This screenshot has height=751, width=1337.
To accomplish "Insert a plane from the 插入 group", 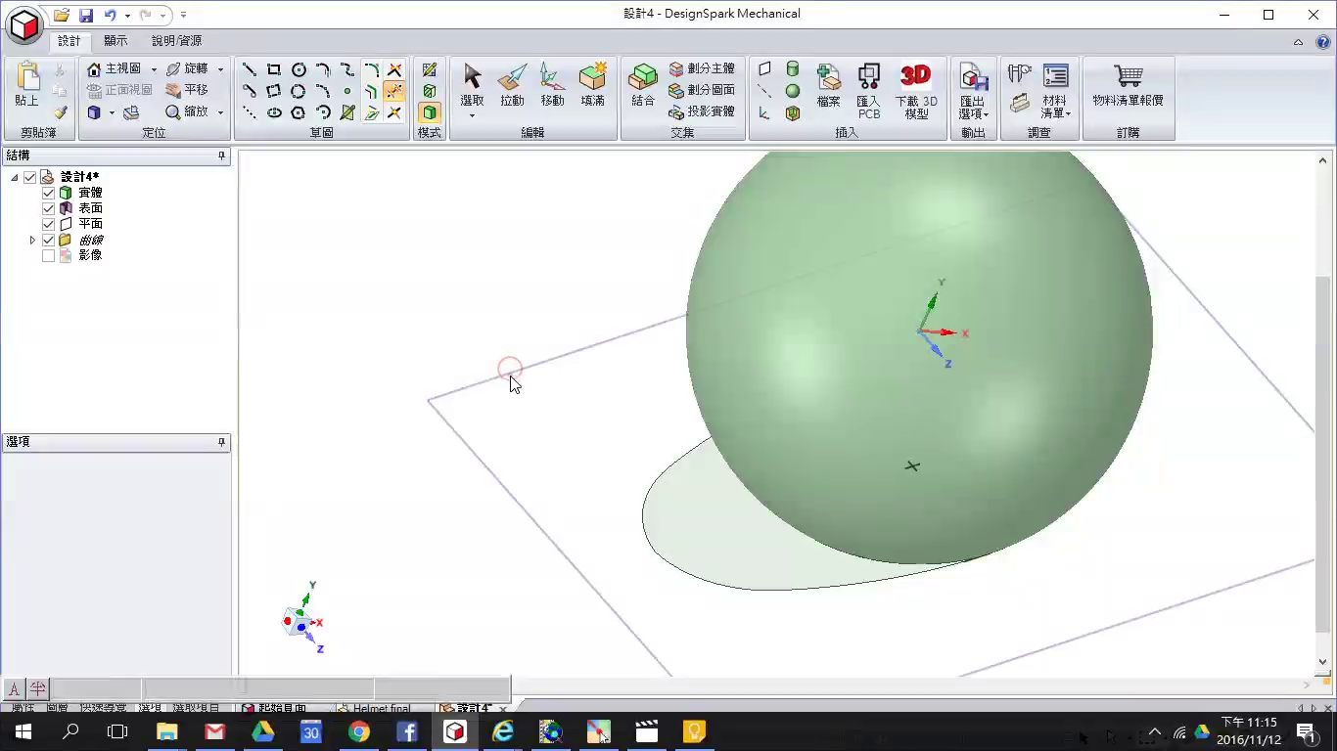I will point(764,68).
